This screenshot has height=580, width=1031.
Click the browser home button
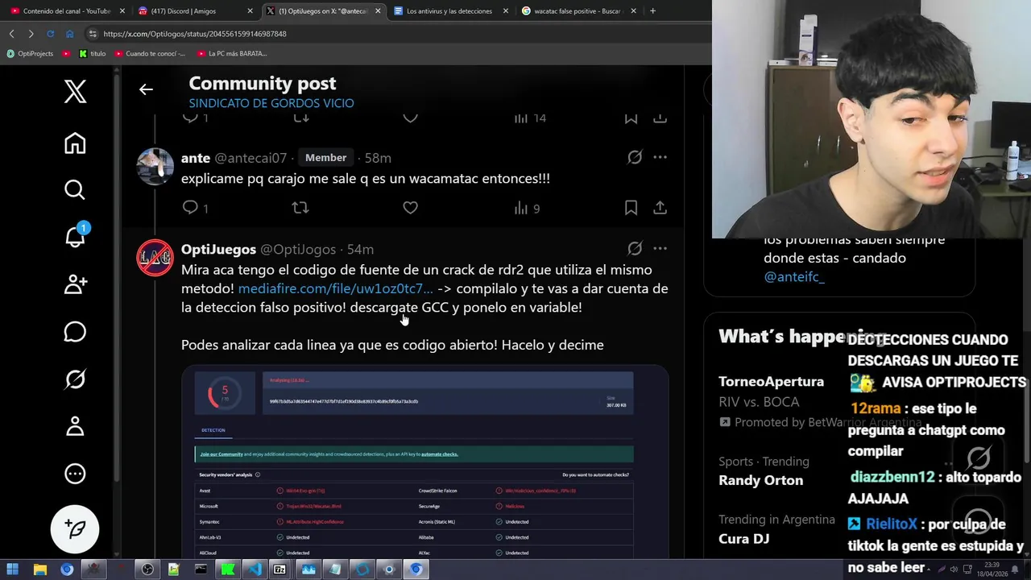tap(69, 34)
